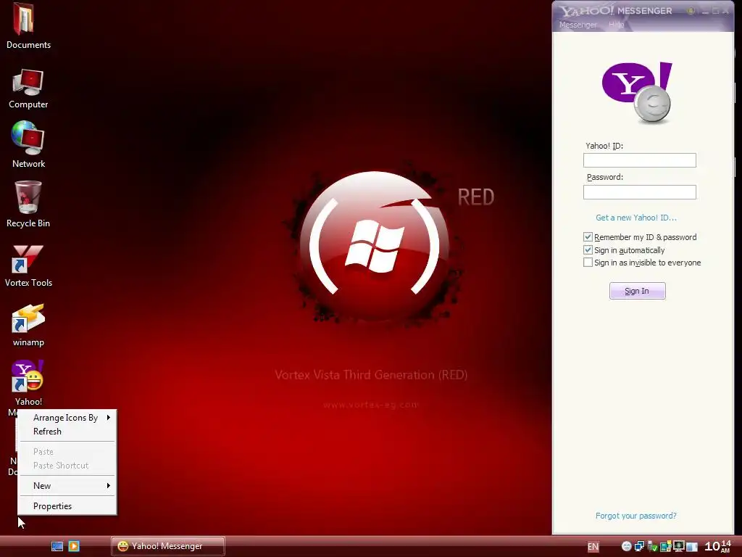Click the round gold title bar button
Viewport: 742px width, 557px height.
point(691,10)
